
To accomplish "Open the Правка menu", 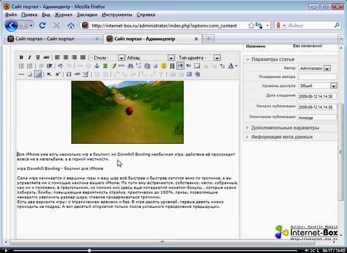I will coord(29,14).
